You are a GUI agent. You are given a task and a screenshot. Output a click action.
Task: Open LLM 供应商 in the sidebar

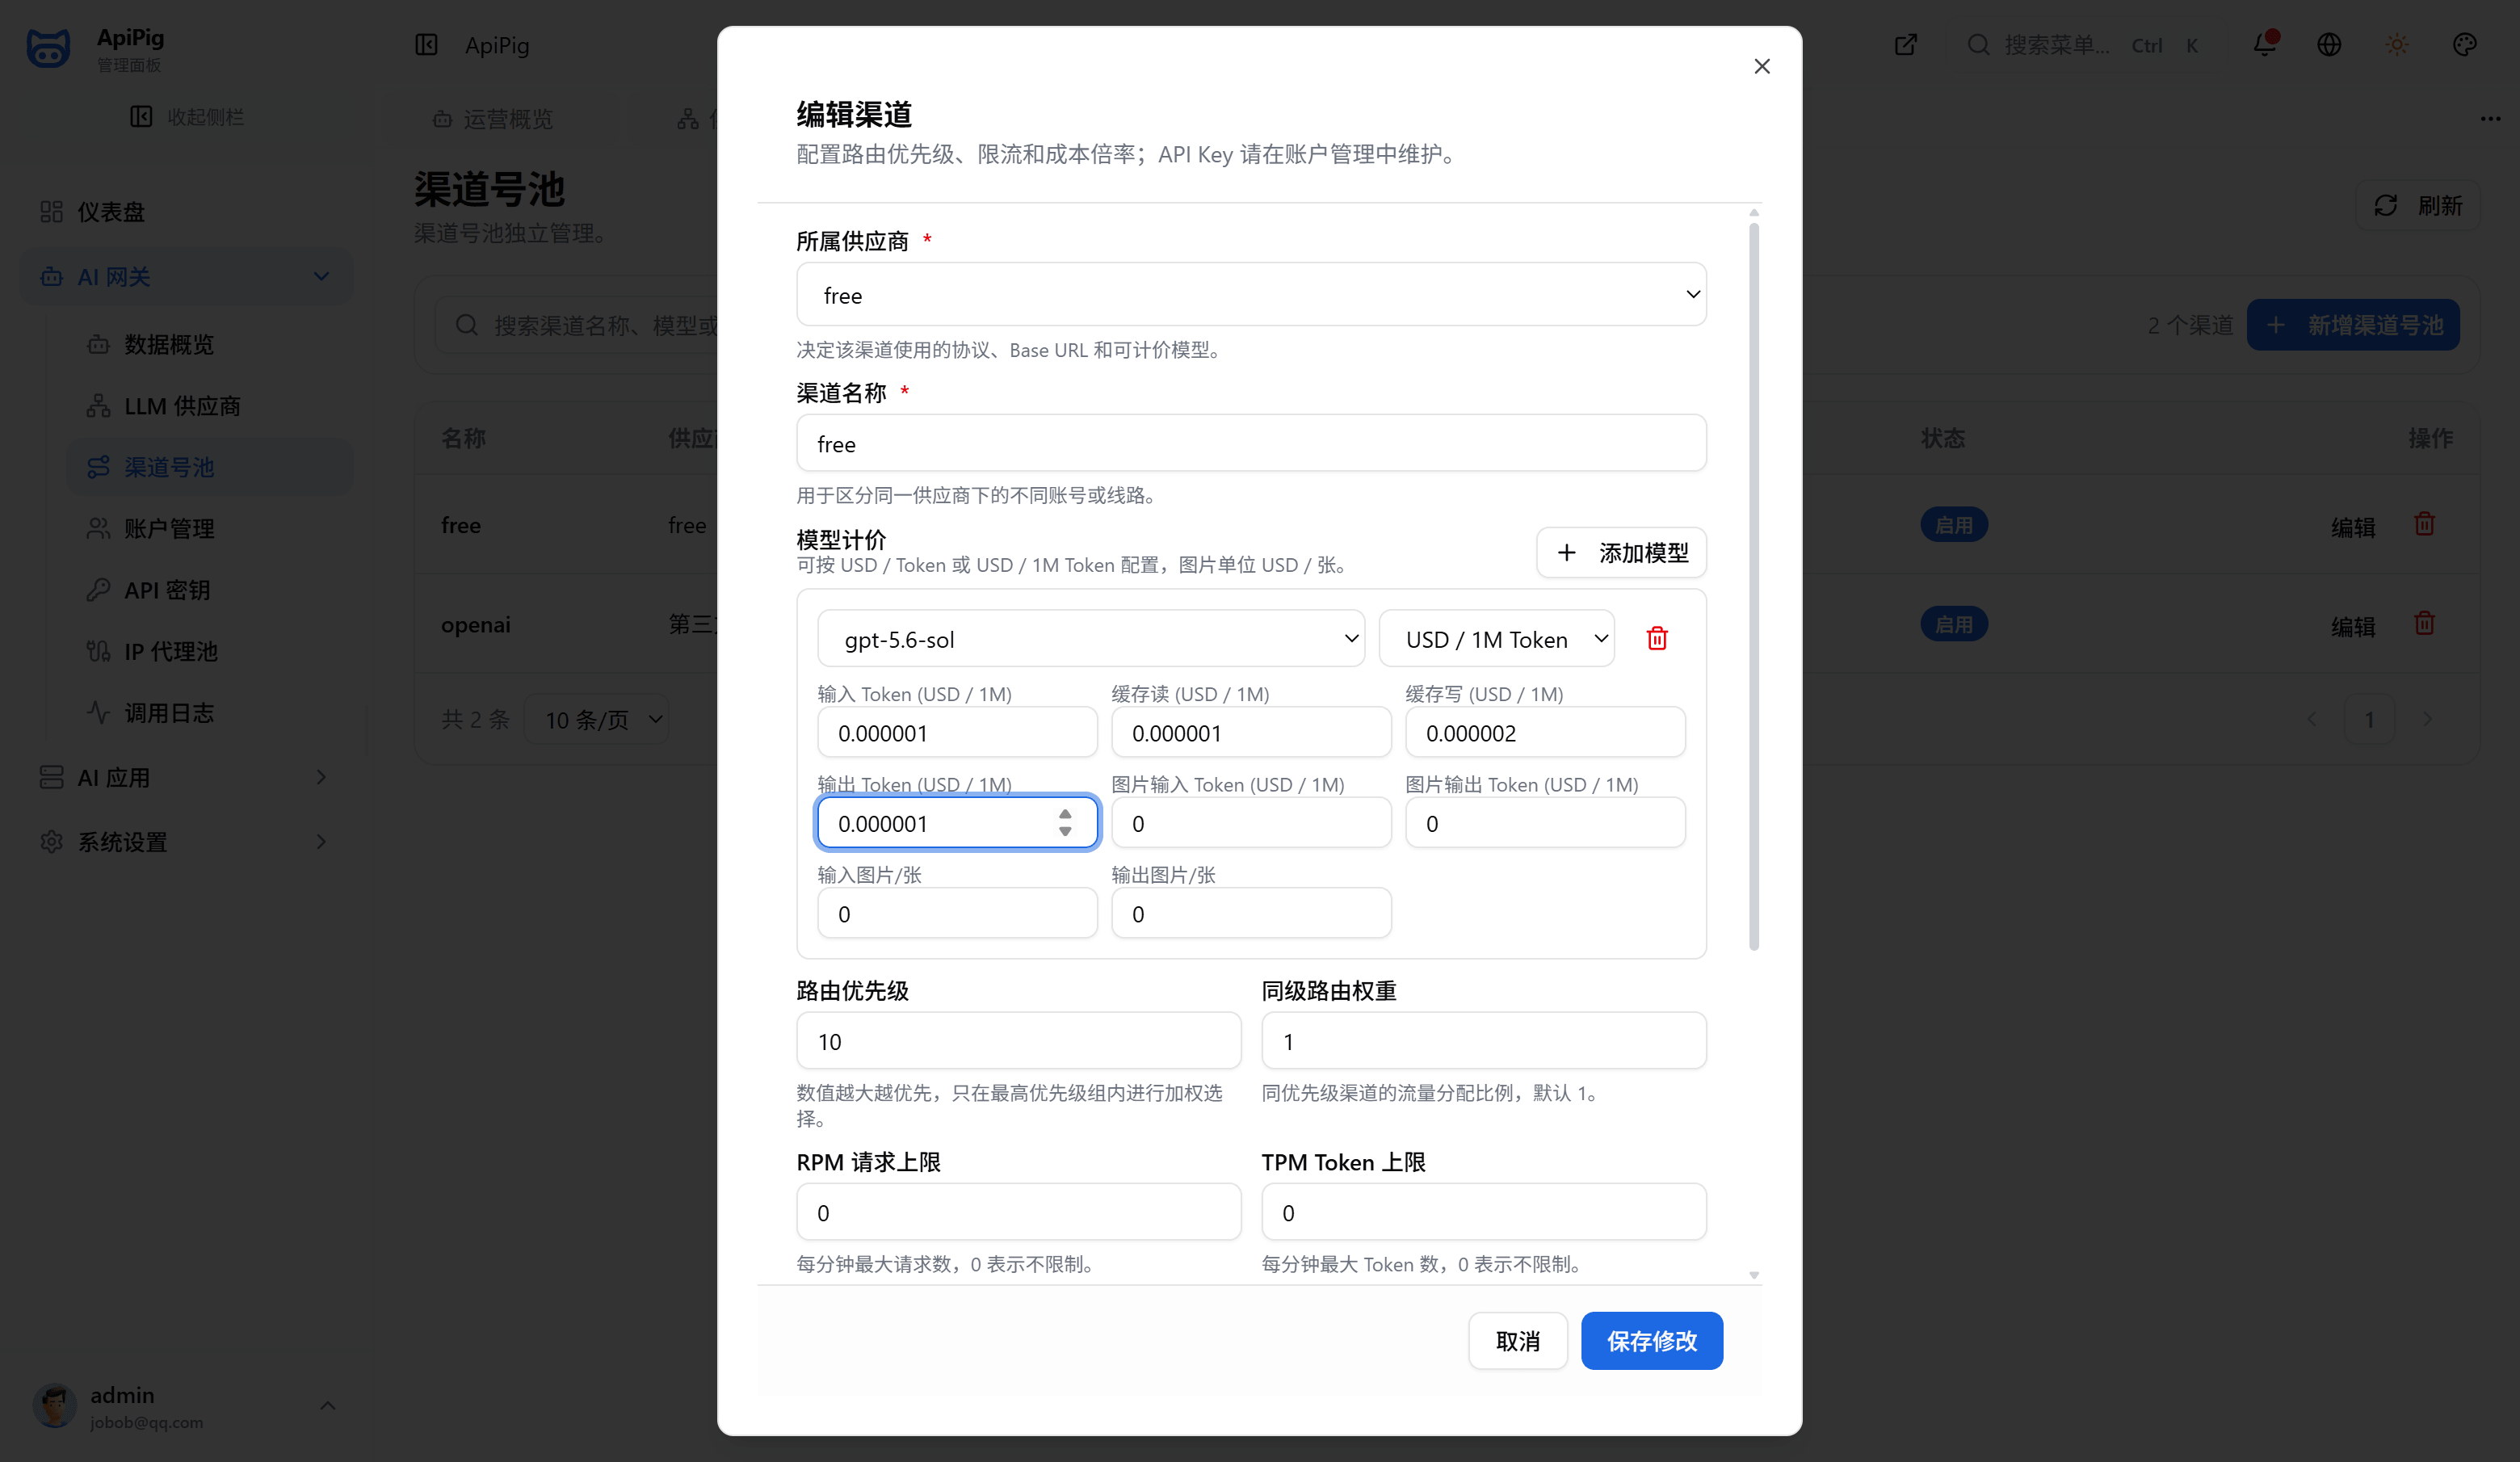coord(209,405)
